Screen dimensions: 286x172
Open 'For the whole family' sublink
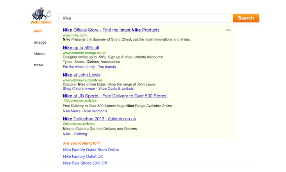[x=79, y=67]
